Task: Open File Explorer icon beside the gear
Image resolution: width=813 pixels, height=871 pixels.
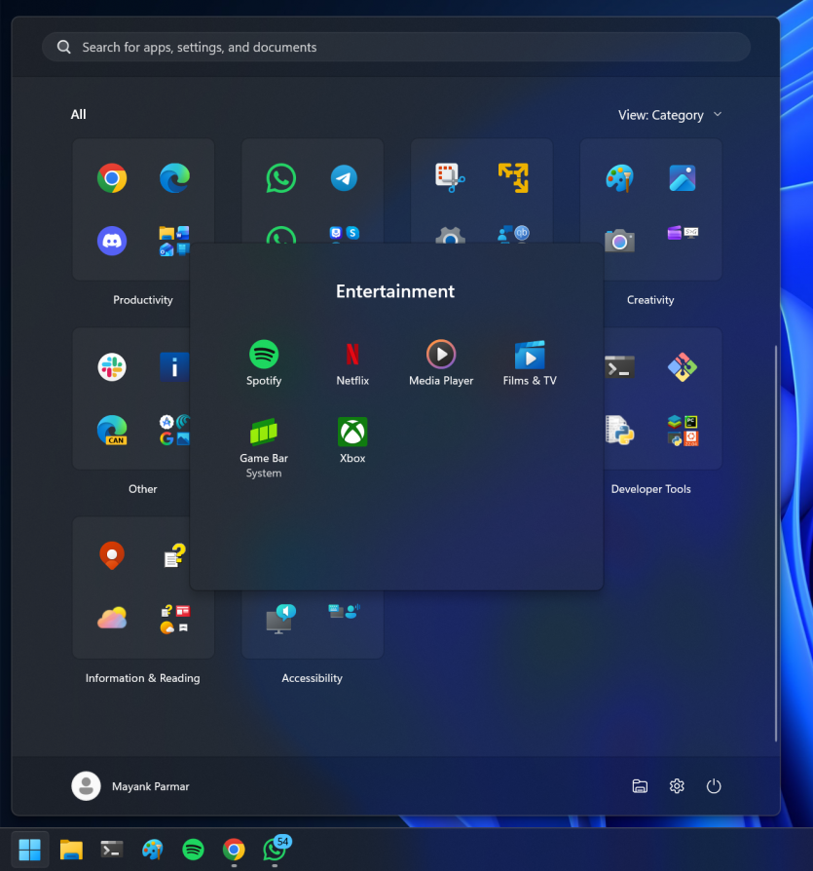Action: [640, 785]
